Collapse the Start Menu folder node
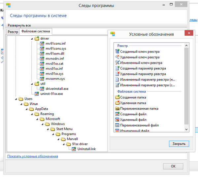198x180 pixels. click(x=48, y=129)
